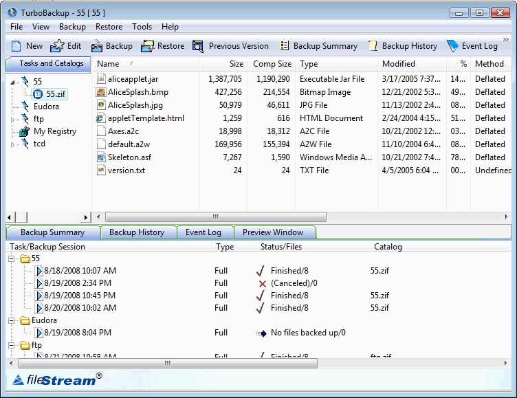
Task: Expand the tcd task in the tree
Action: [12, 144]
